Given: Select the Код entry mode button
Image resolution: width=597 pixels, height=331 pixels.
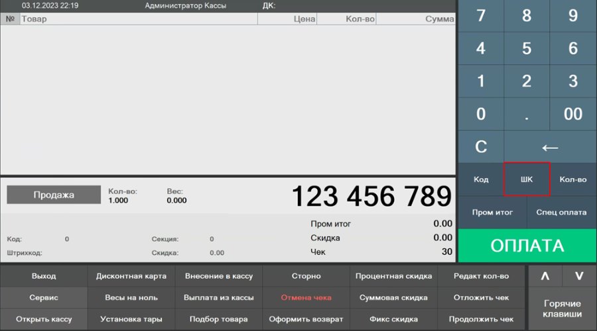Looking at the screenshot, I should 481,179.
